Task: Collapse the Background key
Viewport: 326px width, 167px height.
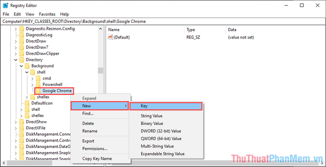Action: 21,66
